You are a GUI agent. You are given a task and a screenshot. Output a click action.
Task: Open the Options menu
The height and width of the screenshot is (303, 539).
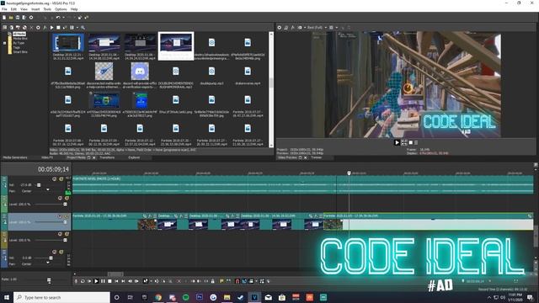(x=61, y=9)
